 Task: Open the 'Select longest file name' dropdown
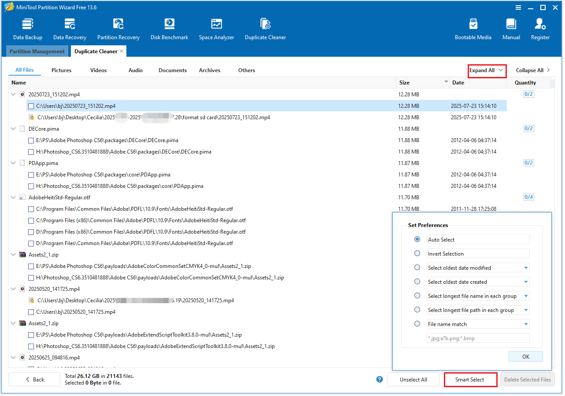(526, 296)
